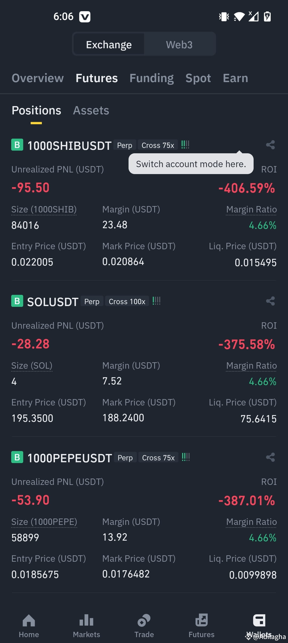This screenshot has height=643, width=288.
Task: Switch to Web3 mode toggle
Action: [x=179, y=45]
